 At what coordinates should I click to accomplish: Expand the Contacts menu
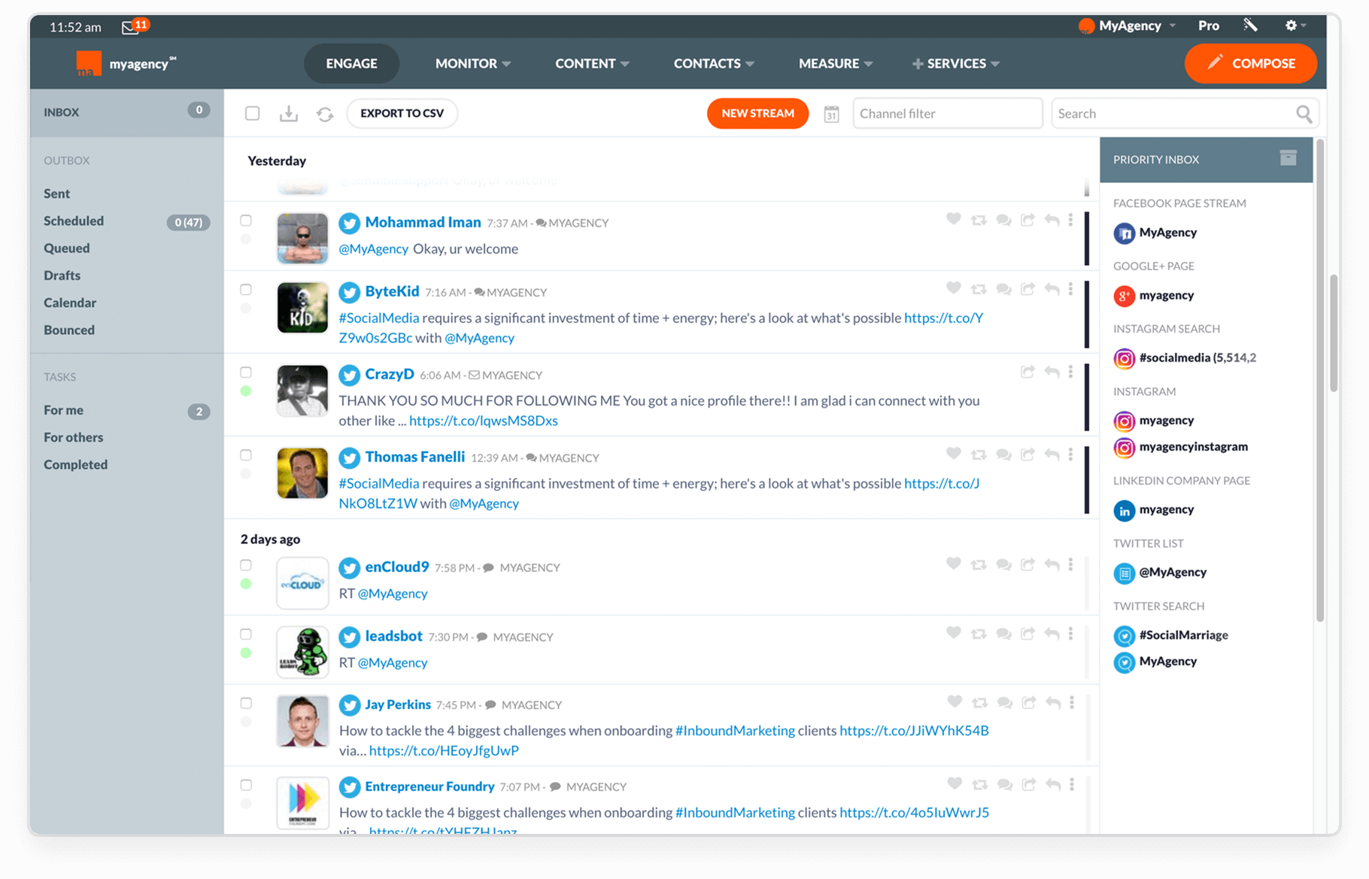(x=713, y=63)
